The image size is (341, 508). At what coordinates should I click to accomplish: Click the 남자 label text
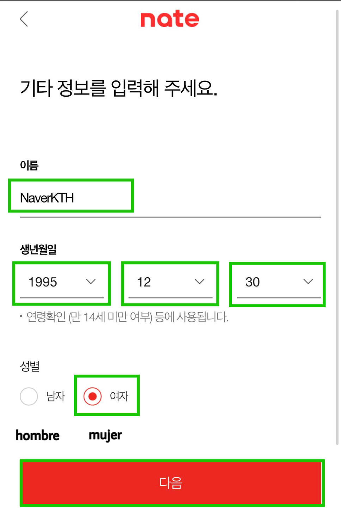coord(55,396)
